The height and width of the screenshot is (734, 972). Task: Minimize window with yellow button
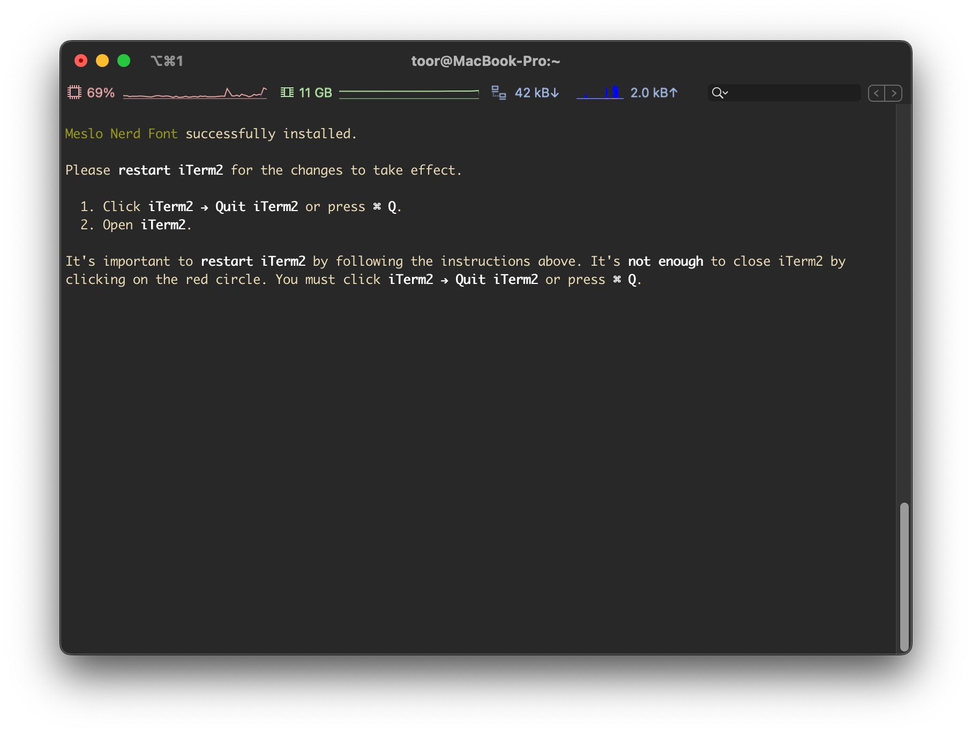102,61
